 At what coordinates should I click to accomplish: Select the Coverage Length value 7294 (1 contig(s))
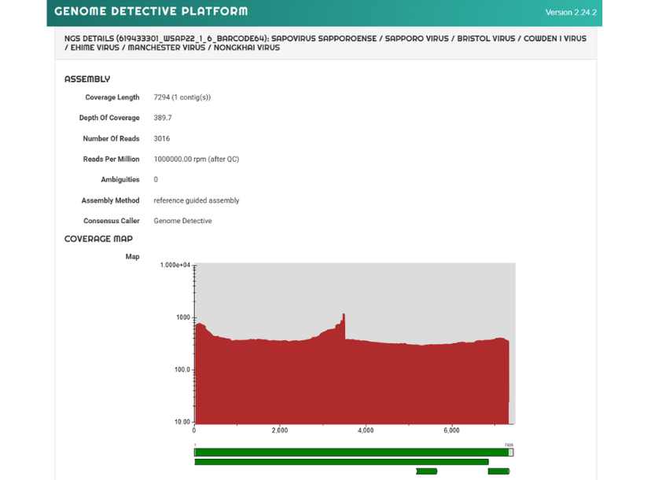click(x=182, y=97)
